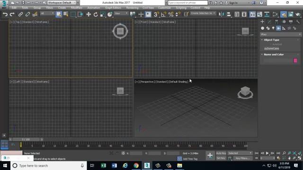Open Select by Name dialog
This screenshot has width=303, height=170.
[x=66, y=14]
